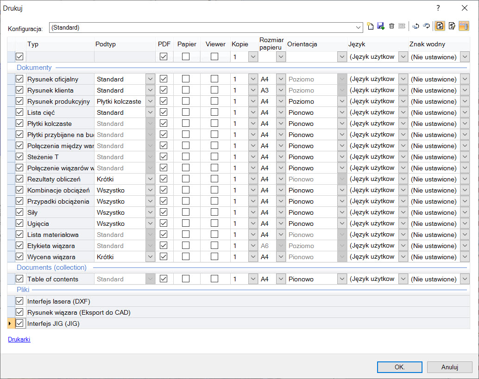Rename configuration with the grayed text field icon
The width and height of the screenshot is (479, 379).
pos(402,26)
